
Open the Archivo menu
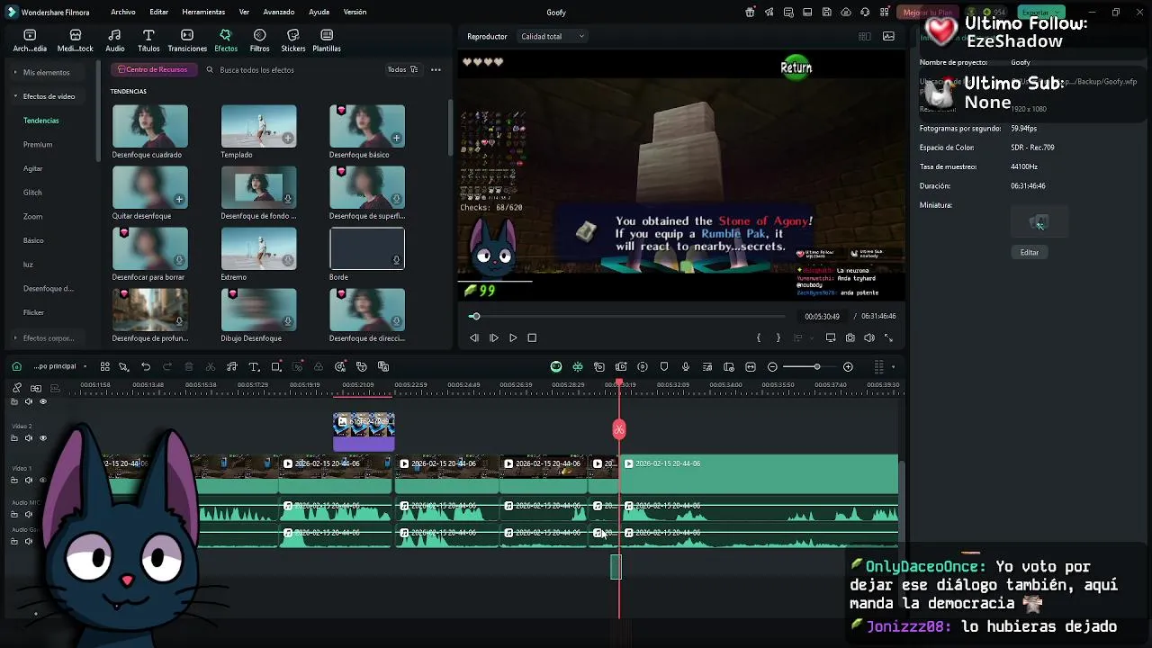[x=123, y=13]
